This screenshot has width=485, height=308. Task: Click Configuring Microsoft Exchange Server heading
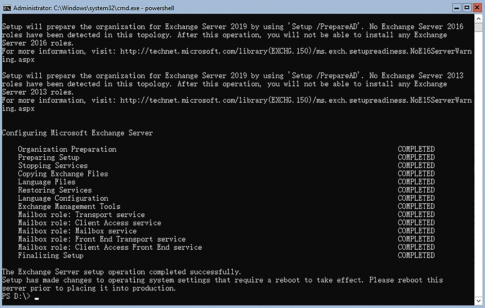click(77, 133)
